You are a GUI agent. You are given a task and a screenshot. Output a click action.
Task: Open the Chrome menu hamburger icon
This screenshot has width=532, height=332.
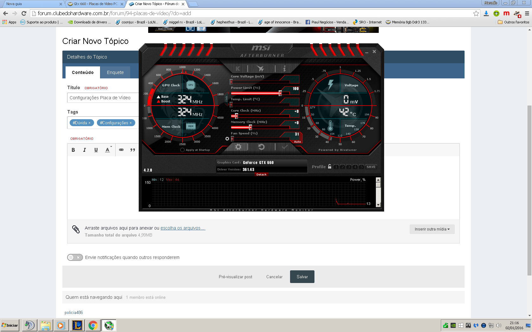527,13
